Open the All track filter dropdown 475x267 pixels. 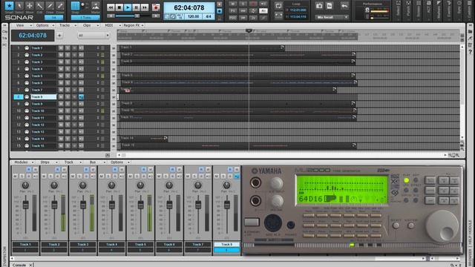93,36
